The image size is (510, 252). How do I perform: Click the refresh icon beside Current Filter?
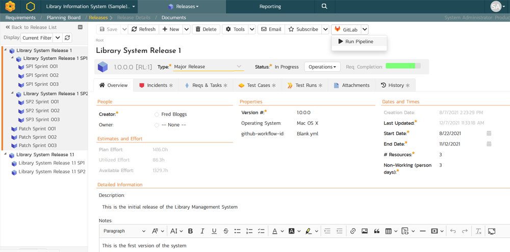pyautogui.click(x=67, y=38)
